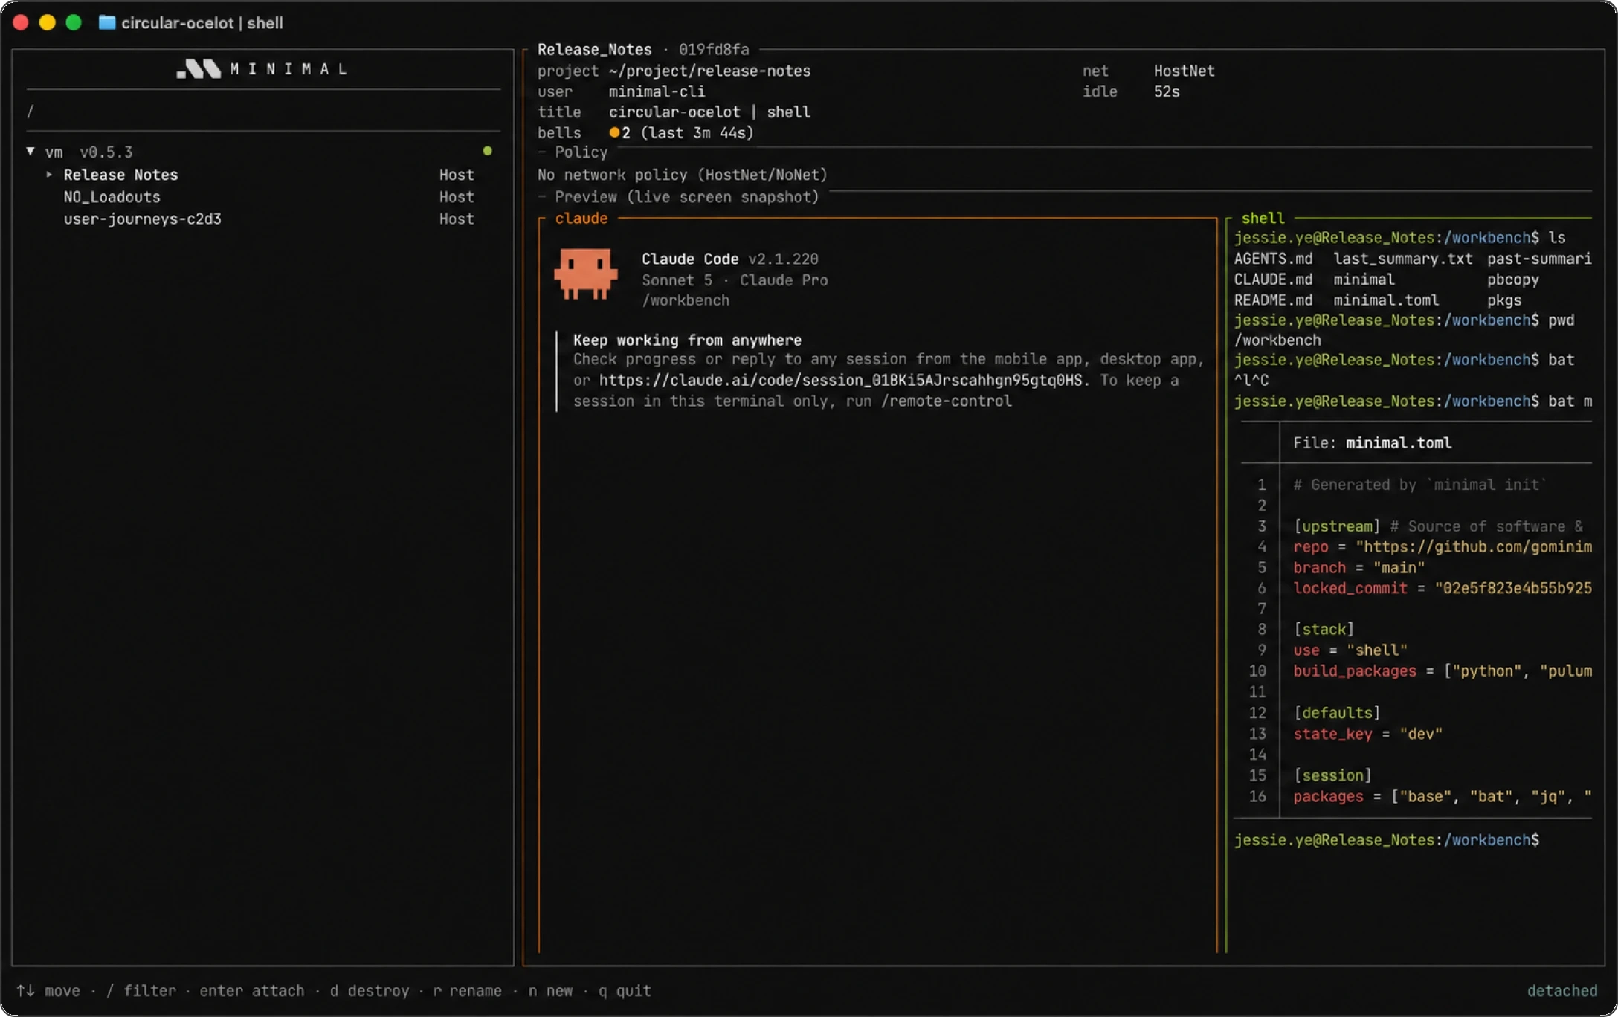This screenshot has height=1017, width=1618.
Task: Click the move arrows footer hint
Action: point(48,991)
